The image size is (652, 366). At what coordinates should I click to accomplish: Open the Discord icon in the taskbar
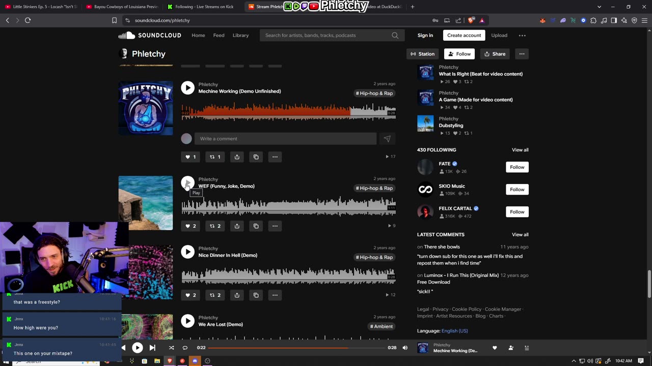(195, 361)
